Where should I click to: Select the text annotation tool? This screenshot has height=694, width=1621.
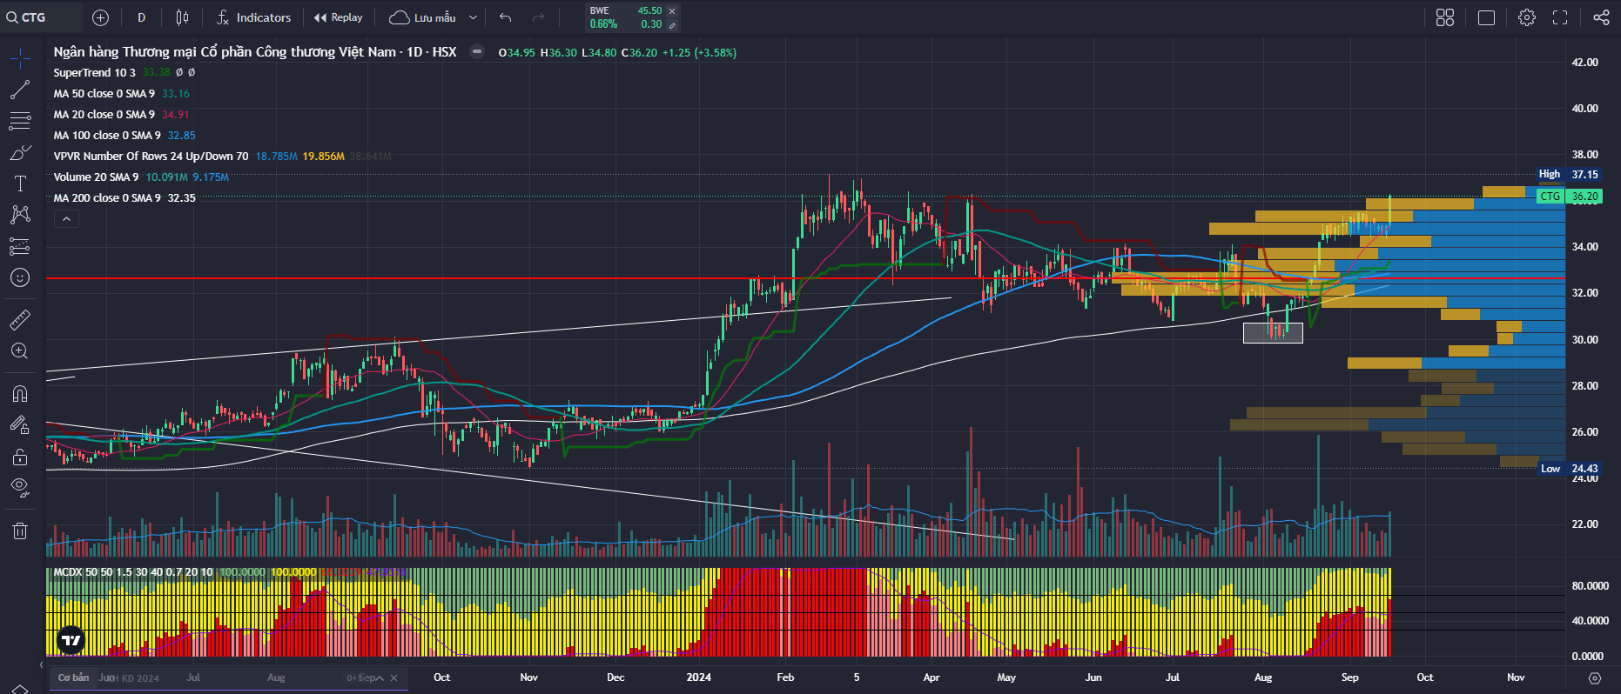(20, 184)
